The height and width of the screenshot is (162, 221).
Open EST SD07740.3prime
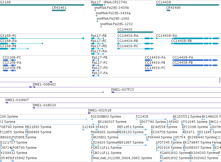click(x=153, y=122)
